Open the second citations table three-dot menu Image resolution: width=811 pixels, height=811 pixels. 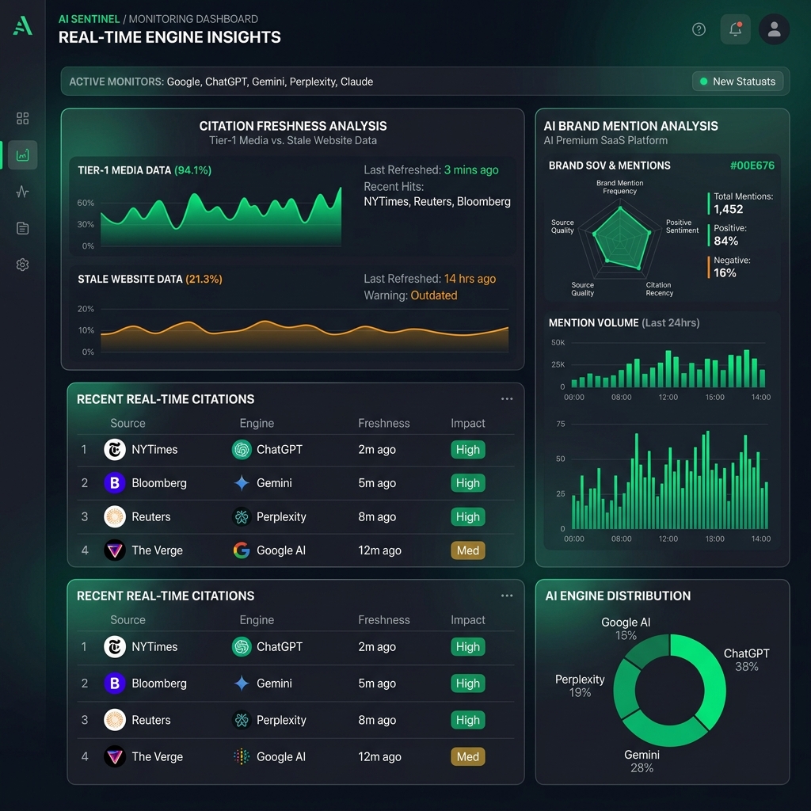coord(507,596)
